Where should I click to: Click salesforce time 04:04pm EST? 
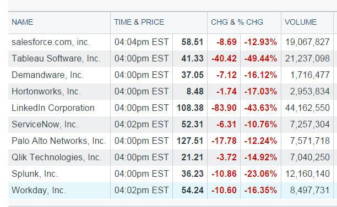pos(142,42)
